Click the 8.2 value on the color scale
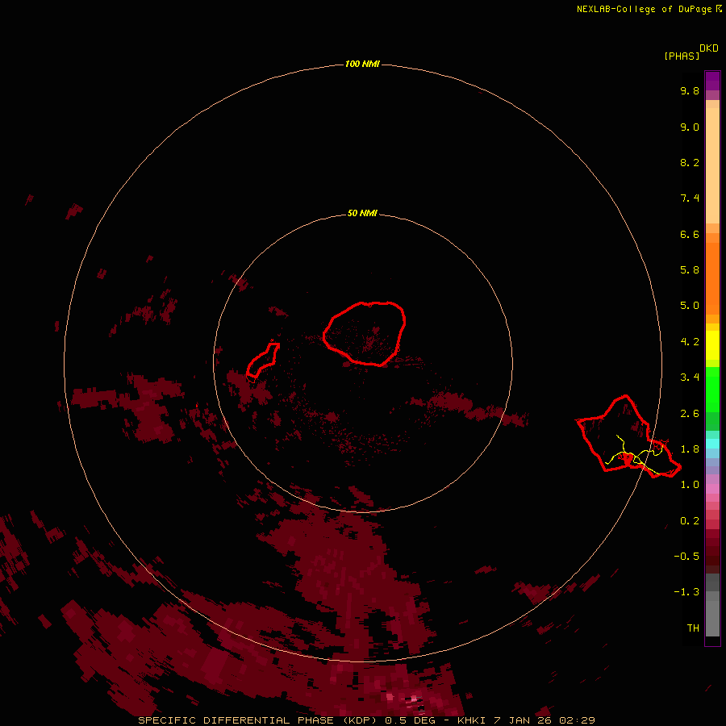 tap(690, 162)
